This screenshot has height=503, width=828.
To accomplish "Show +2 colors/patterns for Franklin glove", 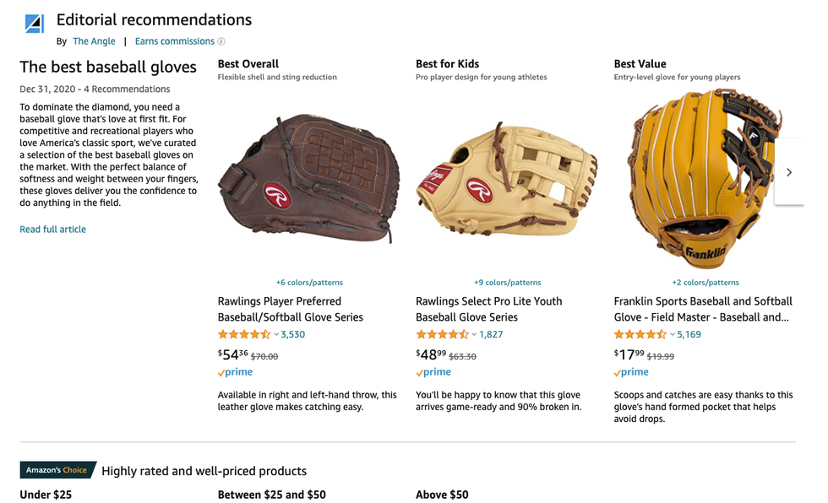I will (705, 283).
